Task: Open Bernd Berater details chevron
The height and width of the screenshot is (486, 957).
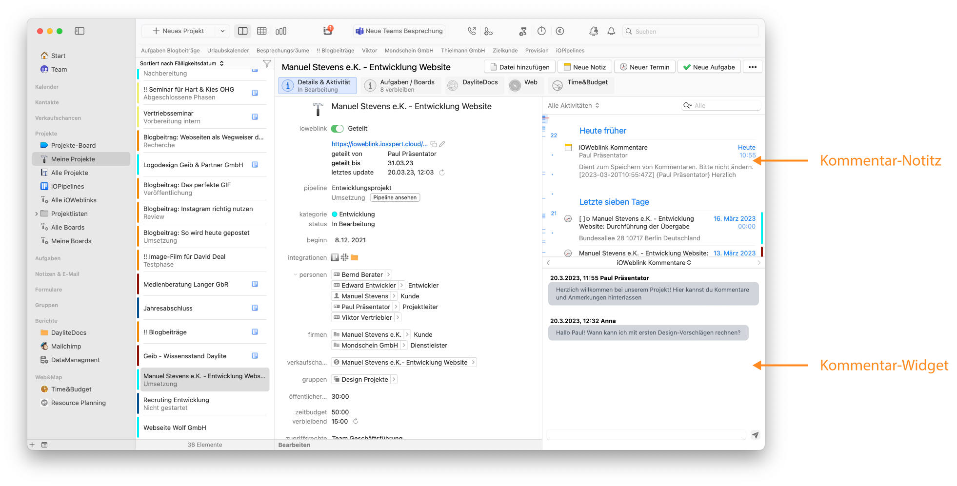Action: coord(389,275)
